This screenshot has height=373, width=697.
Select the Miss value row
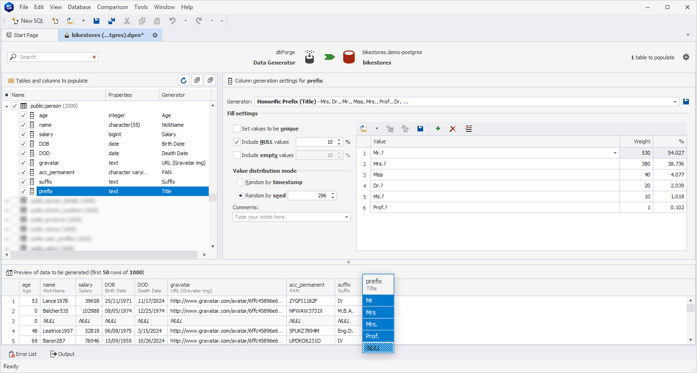(495, 175)
